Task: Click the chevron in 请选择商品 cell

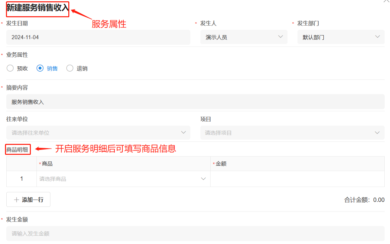Action: [x=203, y=179]
